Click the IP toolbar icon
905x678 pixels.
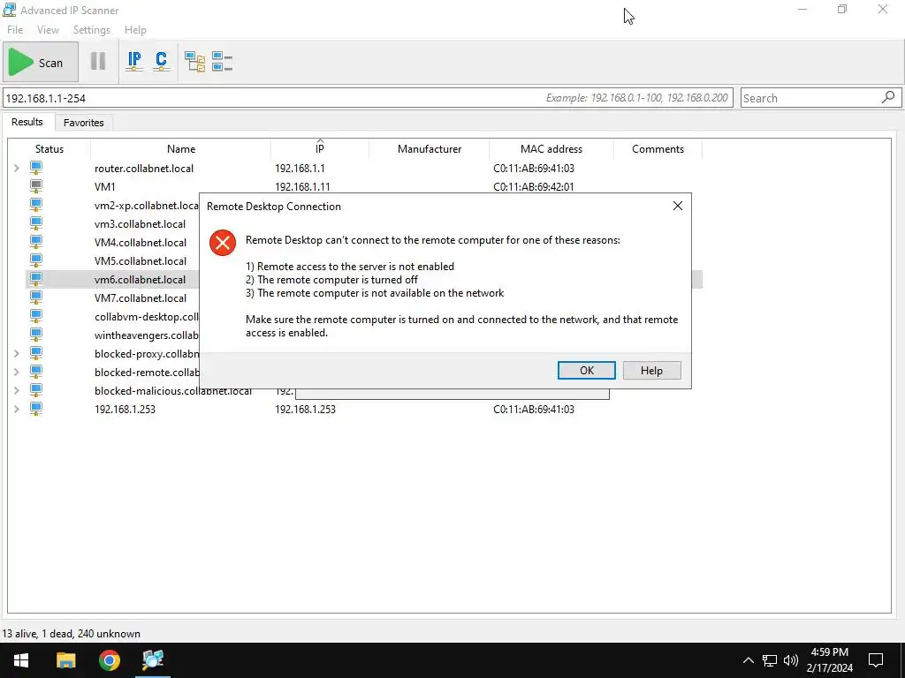pos(134,61)
